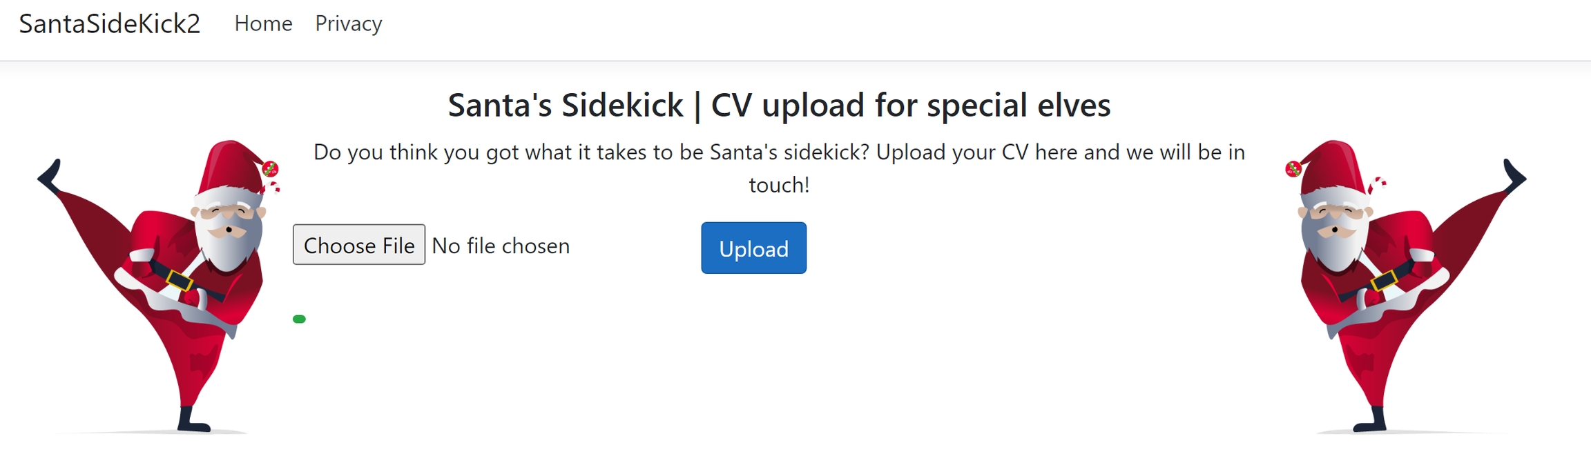Image resolution: width=1591 pixels, height=467 pixels.
Task: Open the Home navigation link
Action: [263, 24]
